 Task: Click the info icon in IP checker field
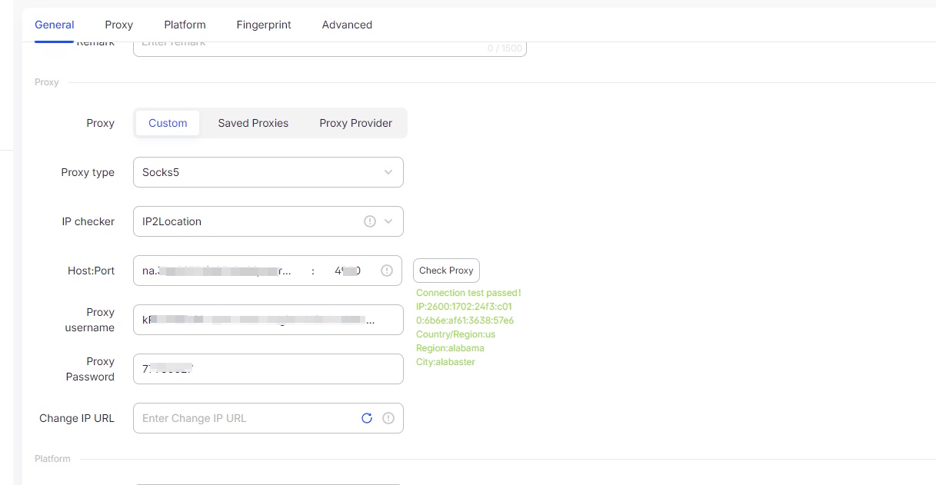(370, 221)
